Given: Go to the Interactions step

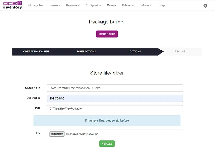Looking at the screenshot, I should coord(86,52).
